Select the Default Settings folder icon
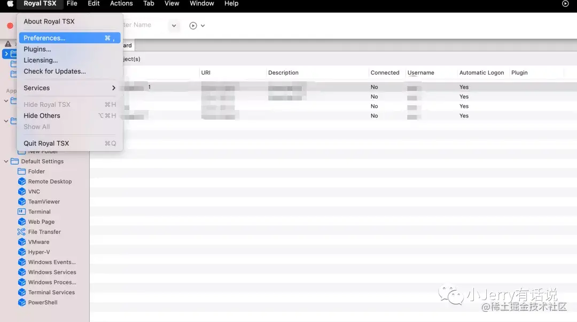Viewport: 577px width, 322px height. 14,161
